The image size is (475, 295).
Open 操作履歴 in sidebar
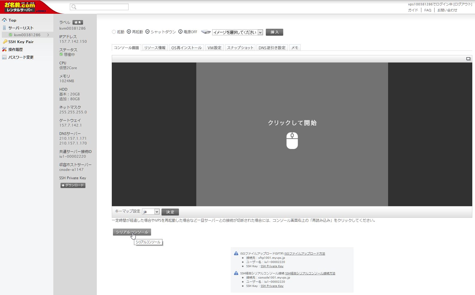[x=16, y=50]
